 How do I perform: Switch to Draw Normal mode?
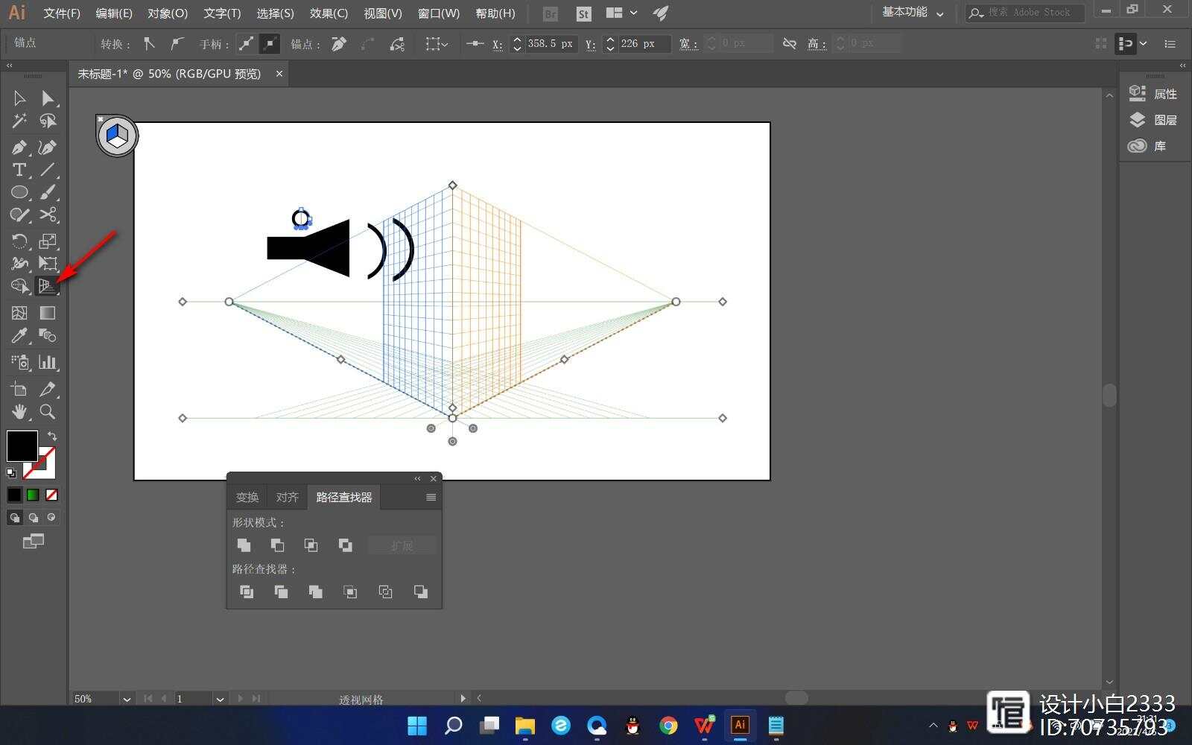[x=14, y=517]
